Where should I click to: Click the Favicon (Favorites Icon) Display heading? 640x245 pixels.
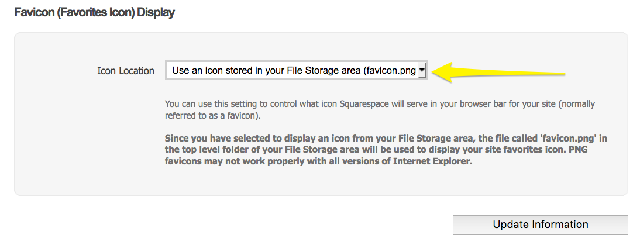pos(94,12)
